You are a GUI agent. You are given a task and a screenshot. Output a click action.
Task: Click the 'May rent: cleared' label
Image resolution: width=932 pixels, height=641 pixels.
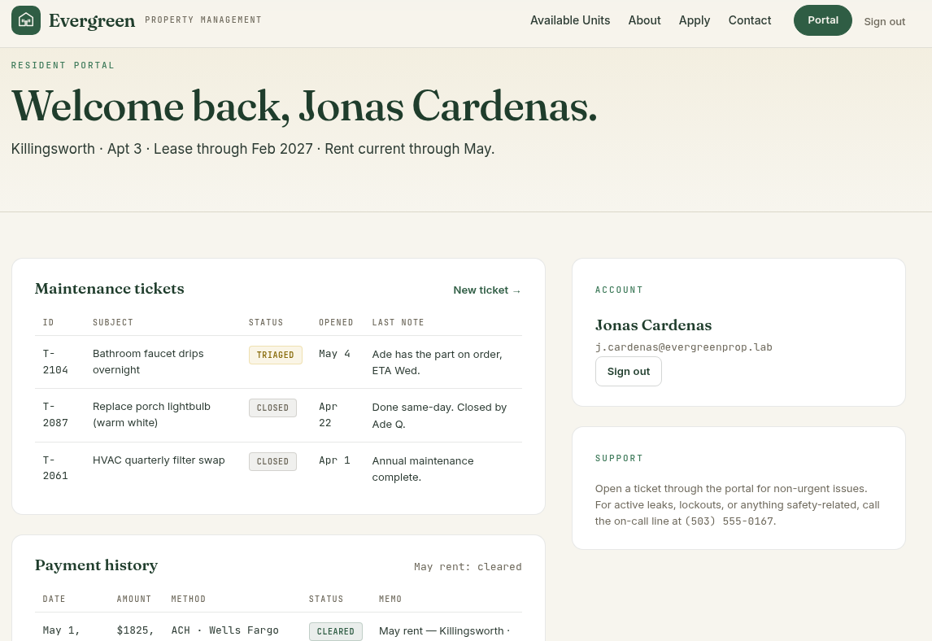(x=468, y=567)
